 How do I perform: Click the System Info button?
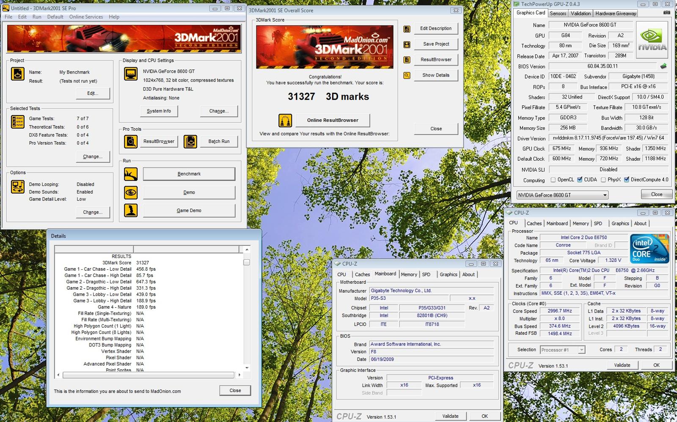coord(159,111)
